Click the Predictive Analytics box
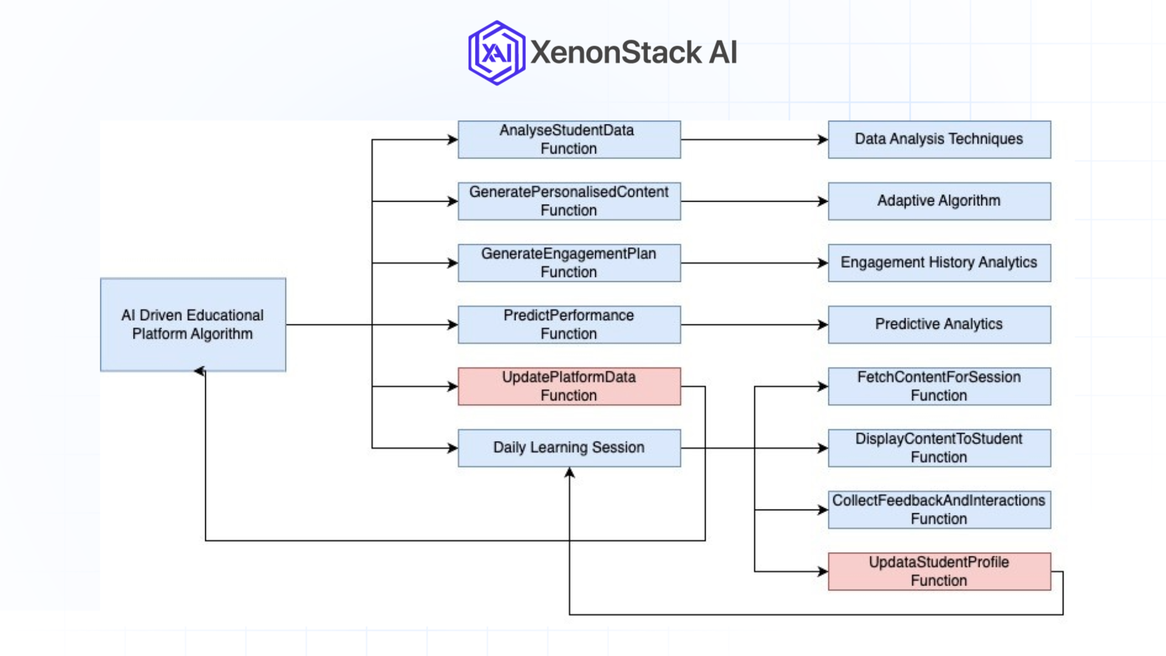1166x656 pixels. click(x=939, y=324)
